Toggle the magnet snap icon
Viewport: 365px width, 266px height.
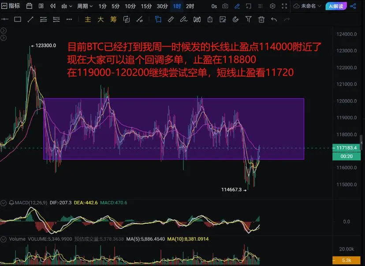[235, 19]
